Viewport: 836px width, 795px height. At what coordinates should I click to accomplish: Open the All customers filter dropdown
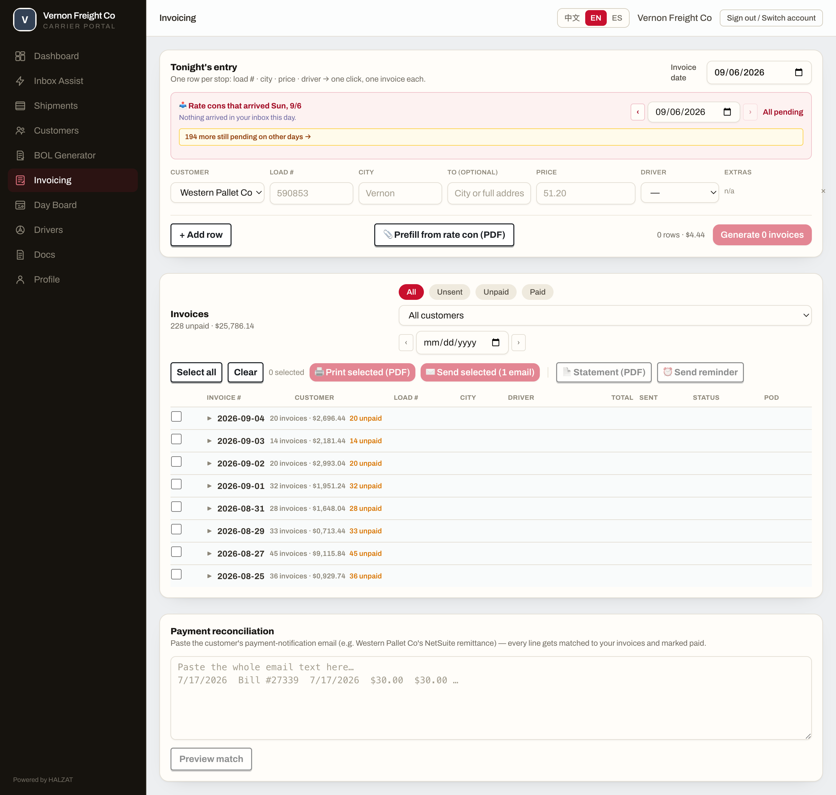point(605,315)
